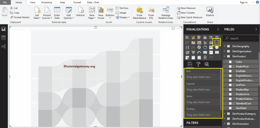
Task: Open the Get Data dropdown
Action: tap(37, 13)
